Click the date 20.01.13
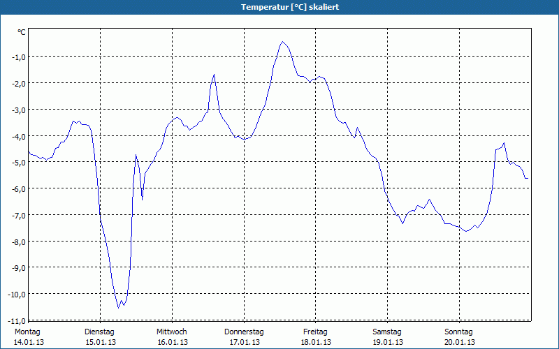This screenshot has width=559, height=349. (x=460, y=342)
